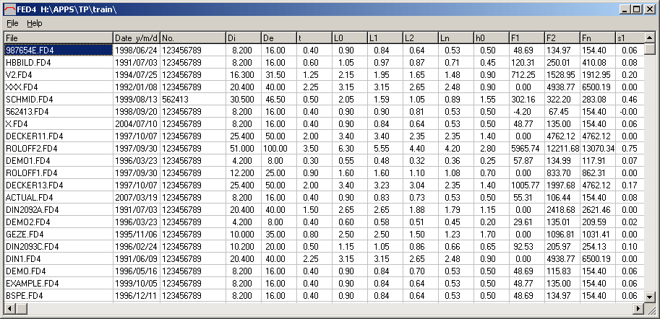Click date cell 2007/03/19 for ACTUAL.FD4
The width and height of the screenshot is (660, 319).
tap(136, 197)
